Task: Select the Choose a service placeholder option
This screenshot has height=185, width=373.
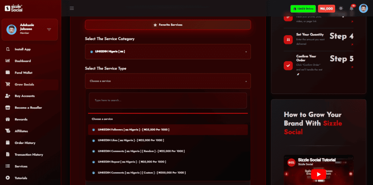Action: (x=168, y=119)
